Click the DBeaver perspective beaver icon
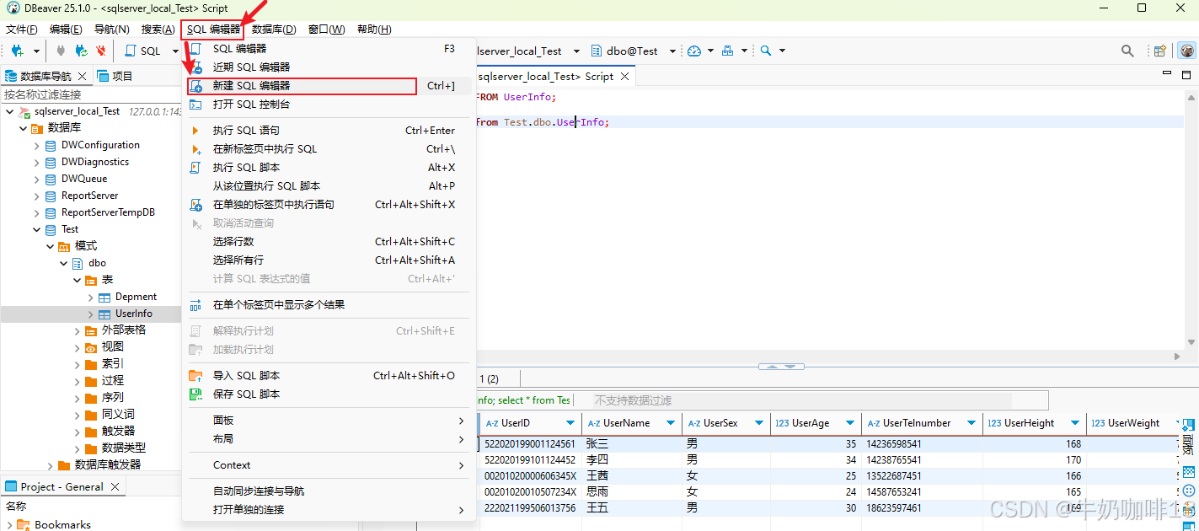The width and height of the screenshot is (1199, 531). (1186, 51)
